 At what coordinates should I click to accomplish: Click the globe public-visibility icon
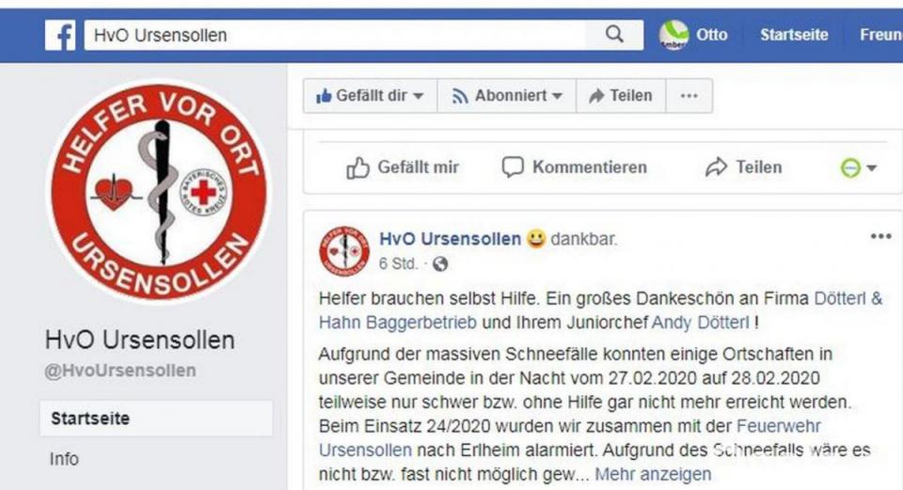[x=440, y=264]
